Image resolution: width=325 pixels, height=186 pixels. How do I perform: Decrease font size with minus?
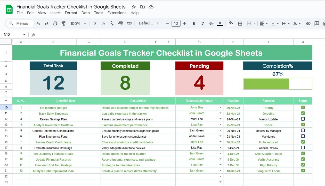tap(167, 23)
